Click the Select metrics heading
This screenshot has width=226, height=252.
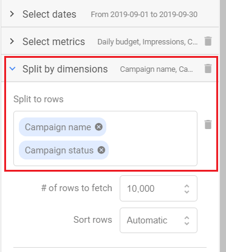53,41
